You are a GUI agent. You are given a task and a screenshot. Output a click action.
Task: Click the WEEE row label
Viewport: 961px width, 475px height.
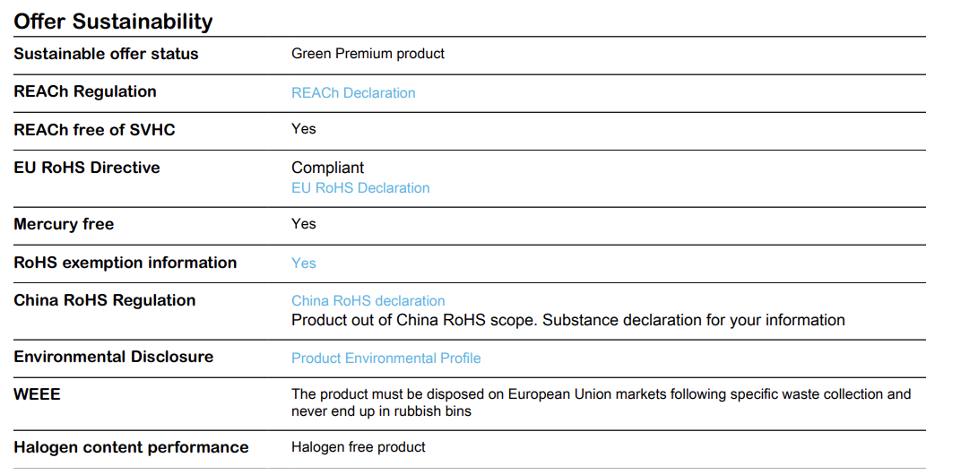point(37,394)
